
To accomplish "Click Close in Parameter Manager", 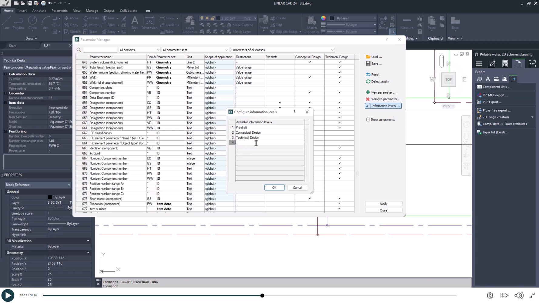I will coord(383,210).
